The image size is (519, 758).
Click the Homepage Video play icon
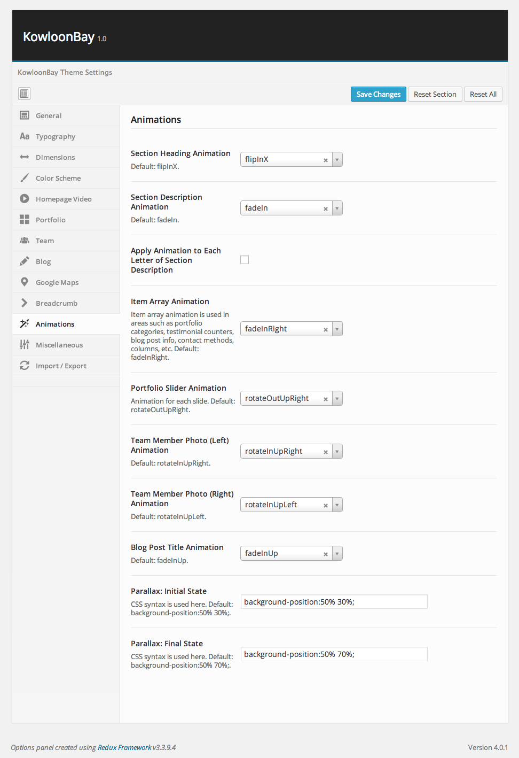click(25, 199)
